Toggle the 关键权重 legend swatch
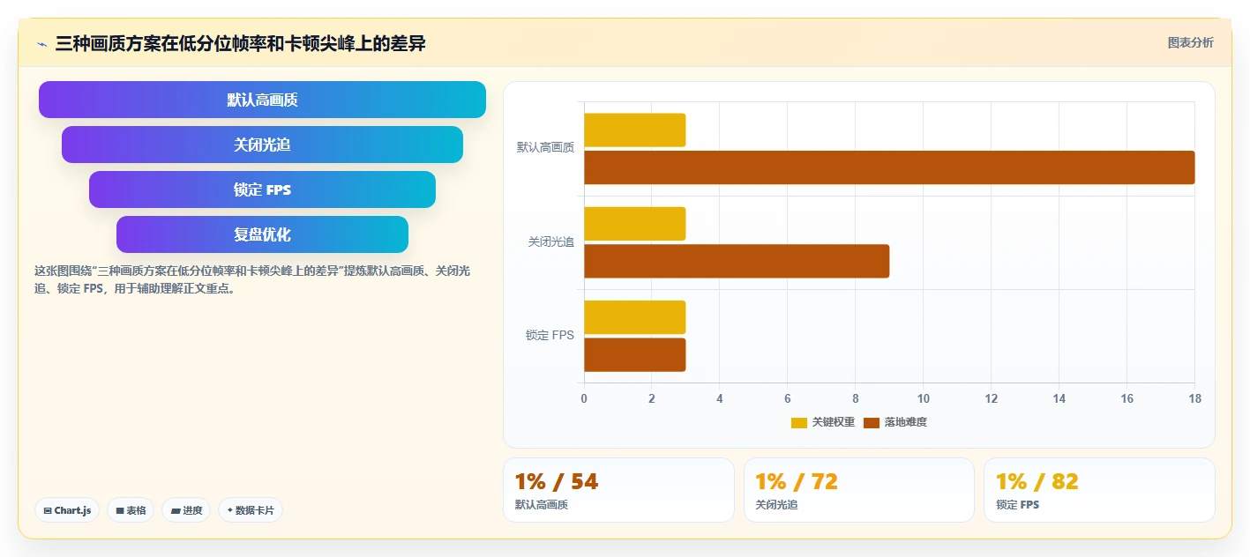This screenshot has width=1250, height=557. click(799, 422)
